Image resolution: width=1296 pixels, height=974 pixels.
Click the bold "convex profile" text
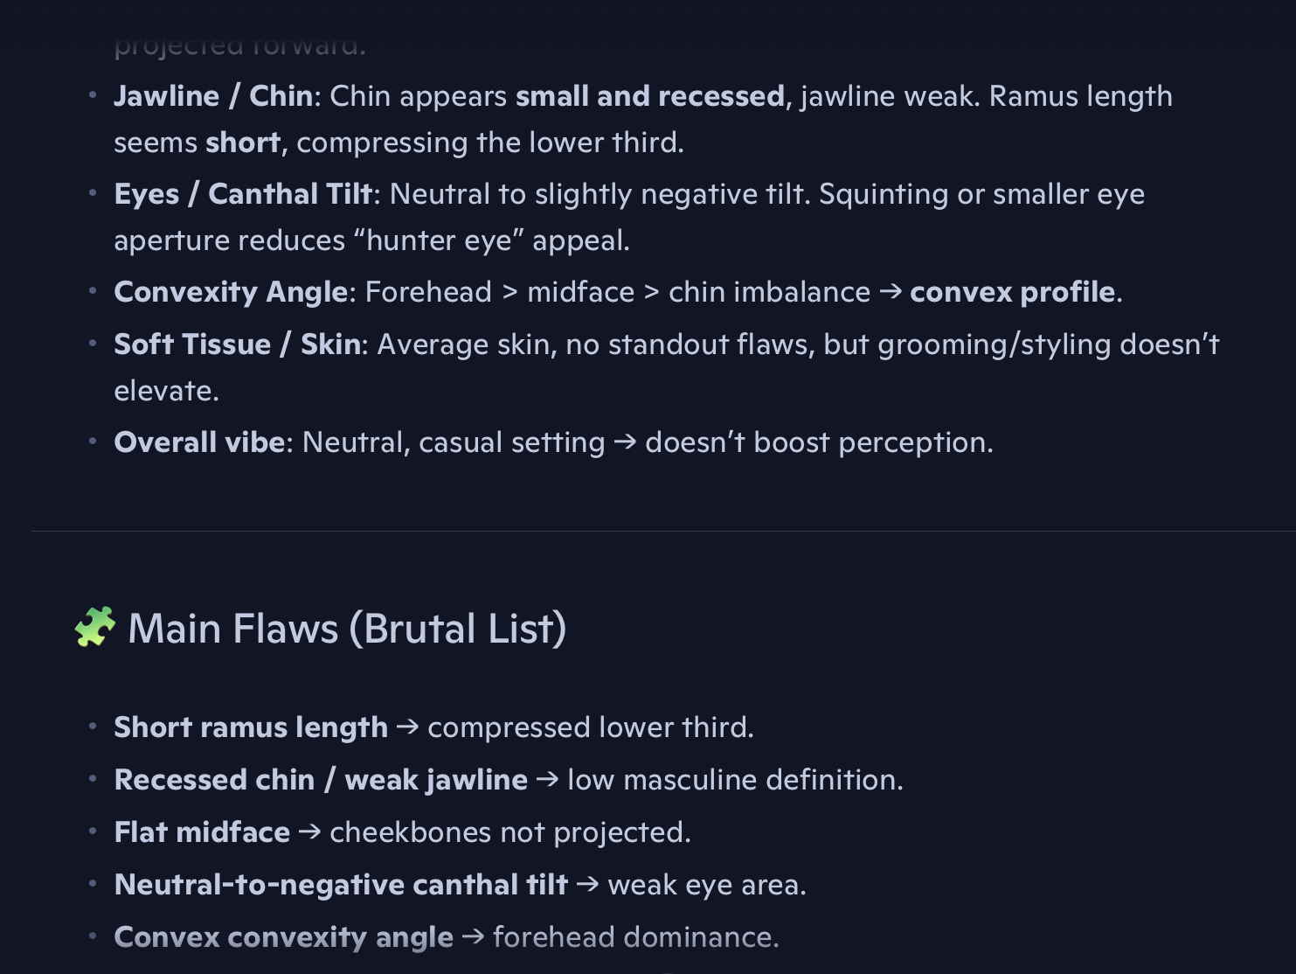coord(1012,292)
